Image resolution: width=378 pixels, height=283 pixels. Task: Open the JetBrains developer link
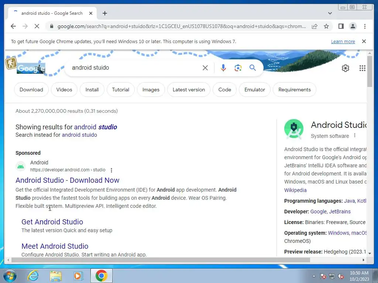340,212
